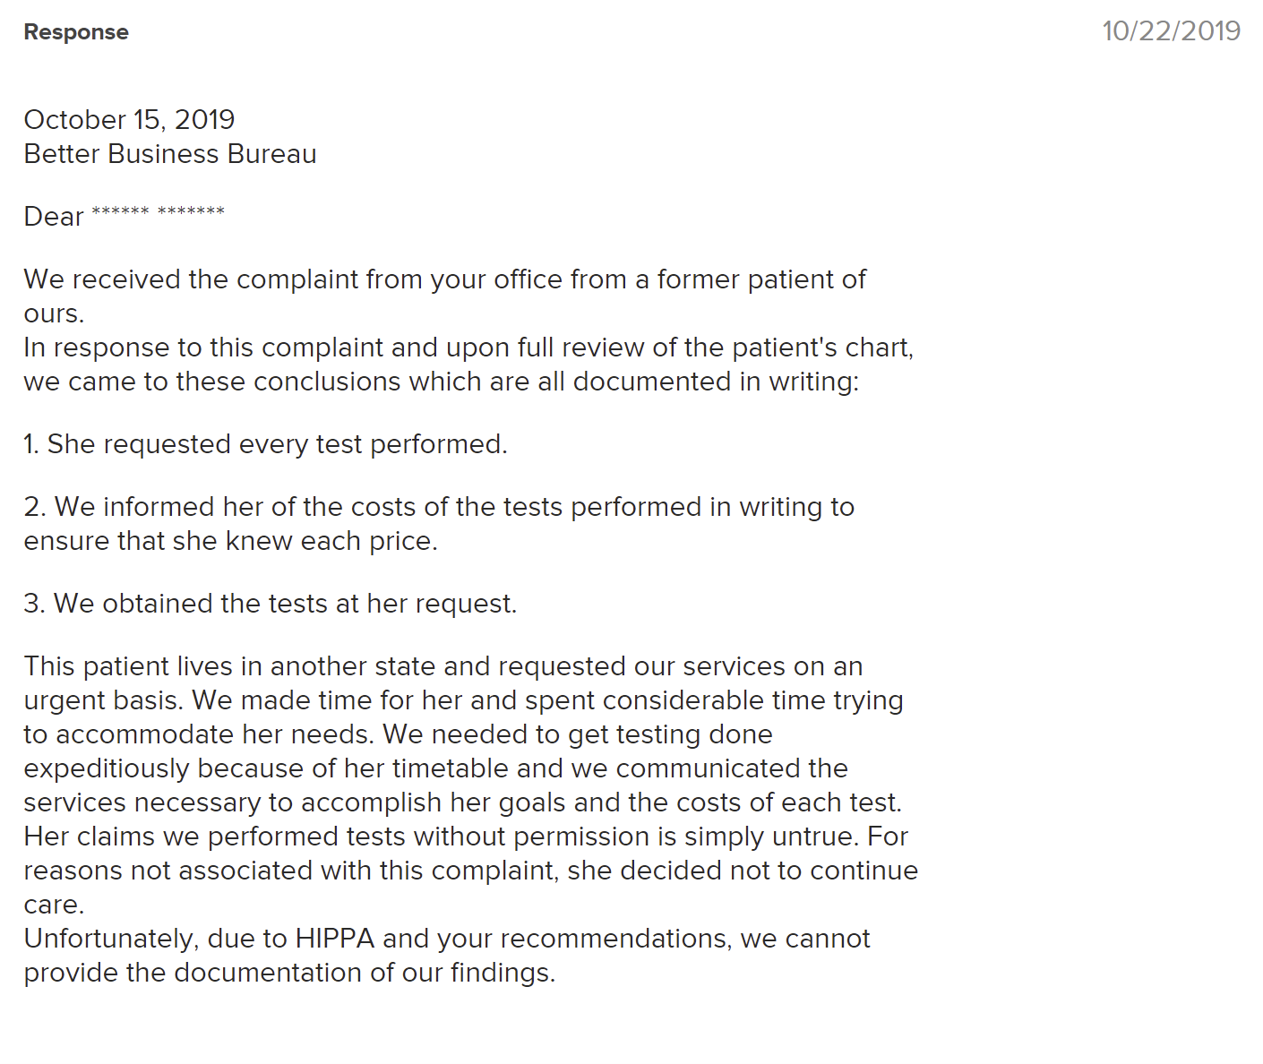1263x1064 pixels.
Task: Select point 3 about obtaining the tests
Action: tap(270, 604)
